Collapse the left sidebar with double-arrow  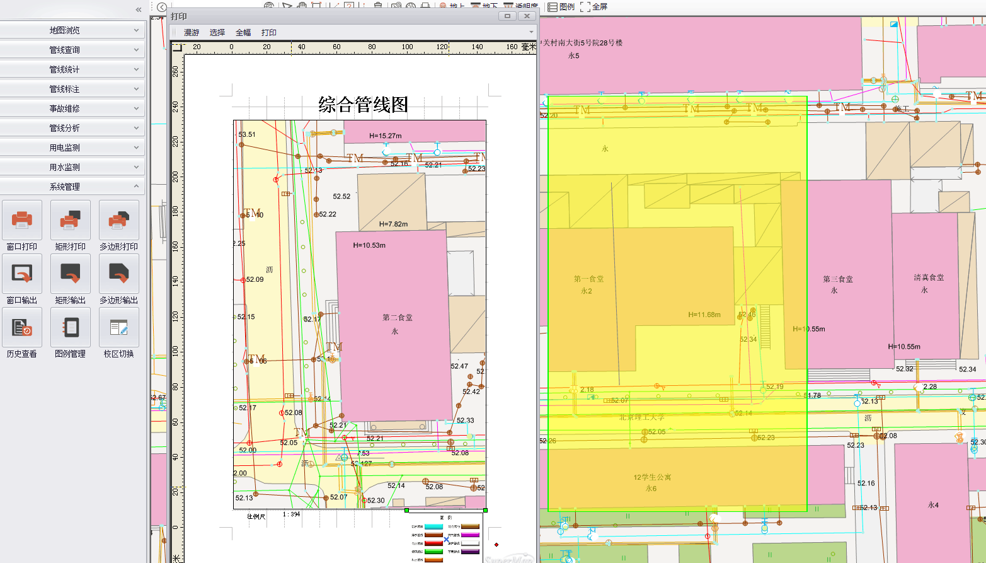click(x=139, y=9)
